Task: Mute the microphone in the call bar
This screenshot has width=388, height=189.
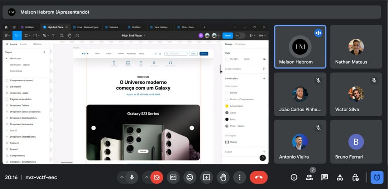Action: (132, 177)
